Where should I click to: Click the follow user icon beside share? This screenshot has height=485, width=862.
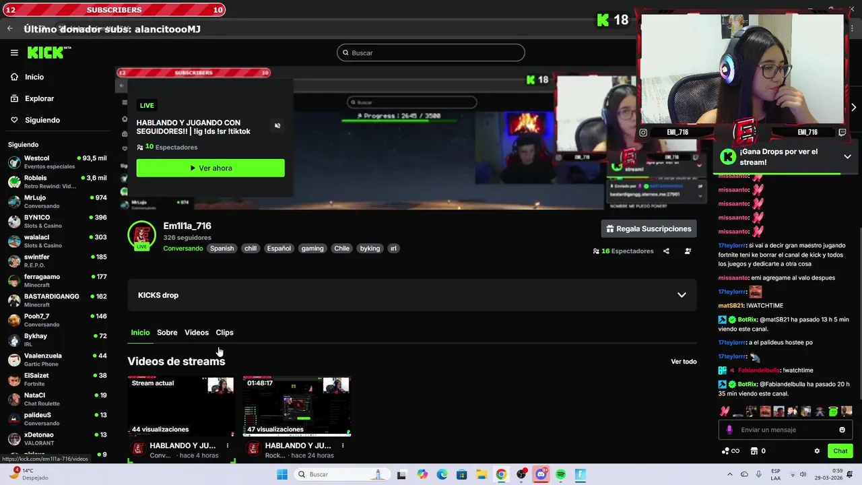point(688,251)
